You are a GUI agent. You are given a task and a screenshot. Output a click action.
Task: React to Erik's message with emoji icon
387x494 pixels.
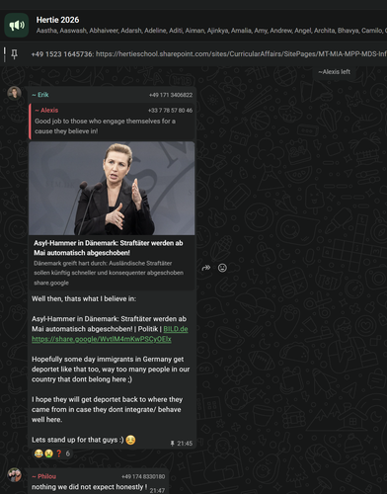point(222,268)
